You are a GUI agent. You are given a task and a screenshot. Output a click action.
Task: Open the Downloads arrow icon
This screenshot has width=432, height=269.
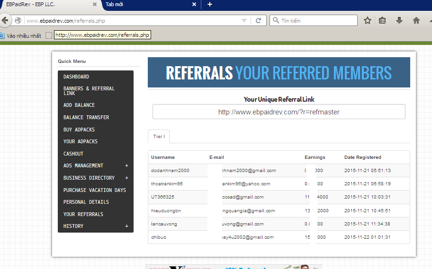[399, 20]
